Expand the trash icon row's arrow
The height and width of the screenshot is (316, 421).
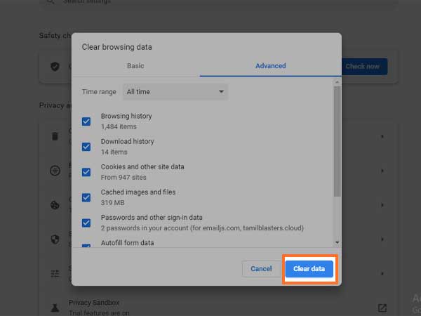pos(382,136)
